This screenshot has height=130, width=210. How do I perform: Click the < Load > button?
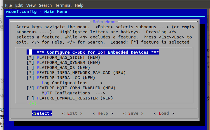tap(164, 113)
